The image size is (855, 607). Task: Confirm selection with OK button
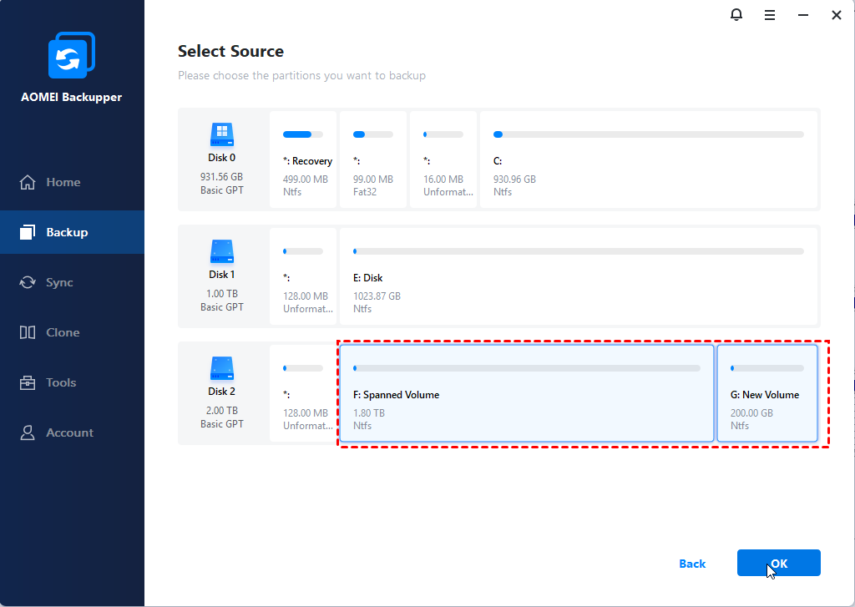(x=778, y=564)
